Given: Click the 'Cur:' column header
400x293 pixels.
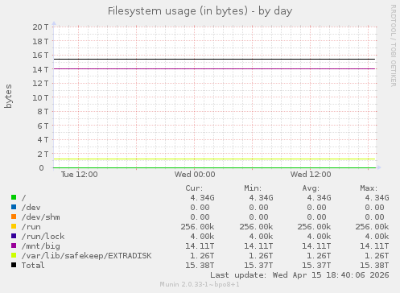Looking at the screenshot, I should coord(195,188).
